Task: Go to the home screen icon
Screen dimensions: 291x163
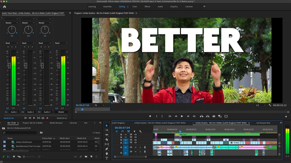Action: (4, 6)
